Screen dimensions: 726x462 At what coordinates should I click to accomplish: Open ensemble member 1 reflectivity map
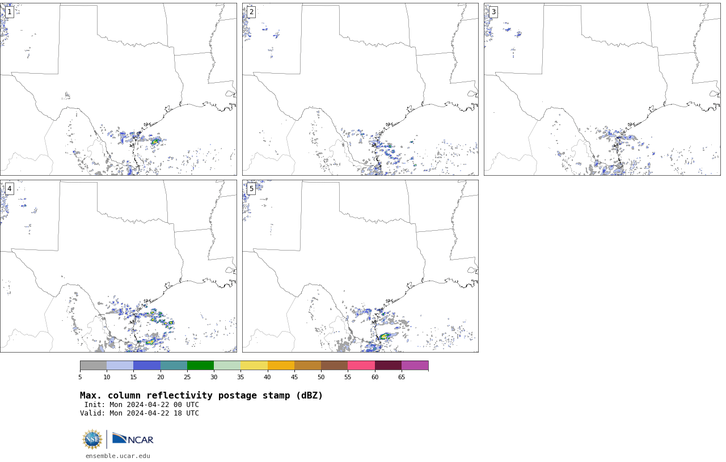118,89
